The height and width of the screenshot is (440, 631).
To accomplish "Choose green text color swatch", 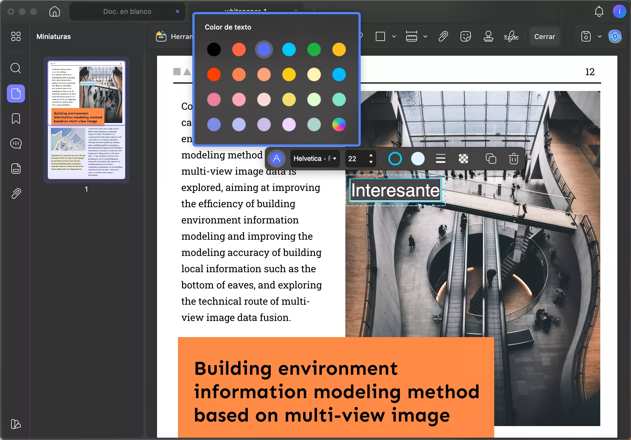I will pos(314,49).
